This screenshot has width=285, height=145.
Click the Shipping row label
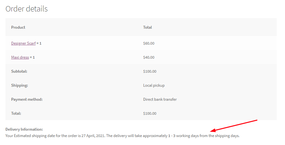(19, 85)
